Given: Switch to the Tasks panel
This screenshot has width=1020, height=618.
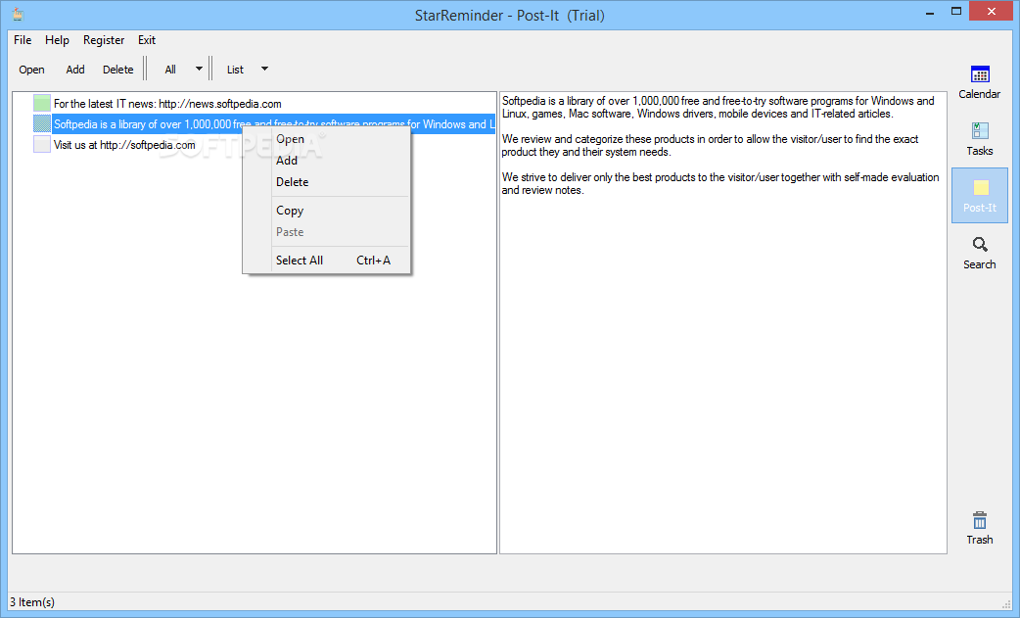Looking at the screenshot, I should tap(979, 139).
